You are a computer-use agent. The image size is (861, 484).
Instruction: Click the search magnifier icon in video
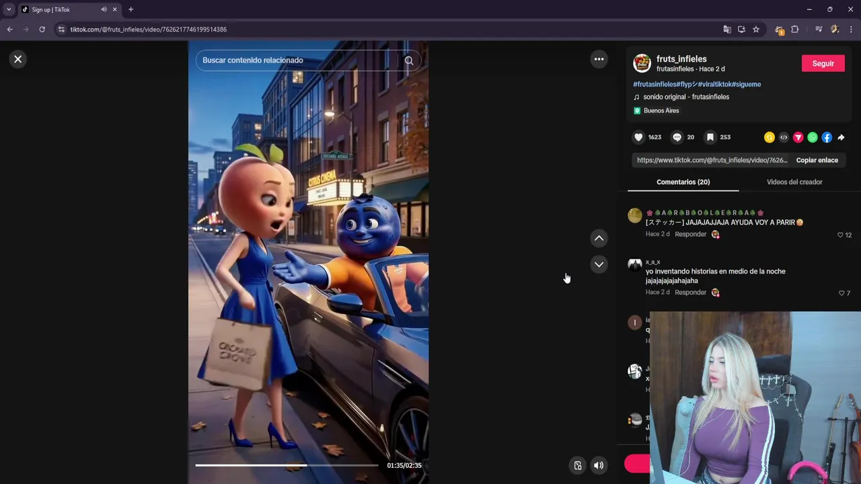[409, 61]
